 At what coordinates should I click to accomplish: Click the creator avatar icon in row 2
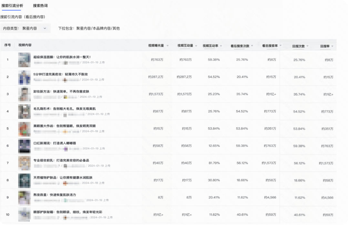(65, 80)
